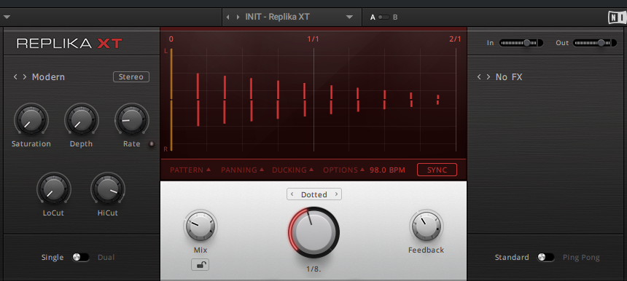Open the top-left header dropdown arrow
The image size is (627, 281).
tap(7, 17)
